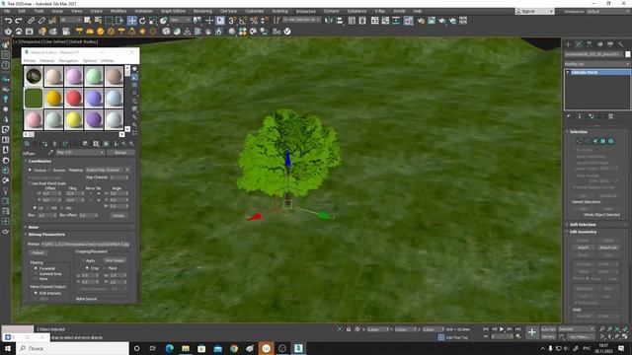Activate the Select and Move tool
Viewport: 632px width, 355px height.
(131, 20)
